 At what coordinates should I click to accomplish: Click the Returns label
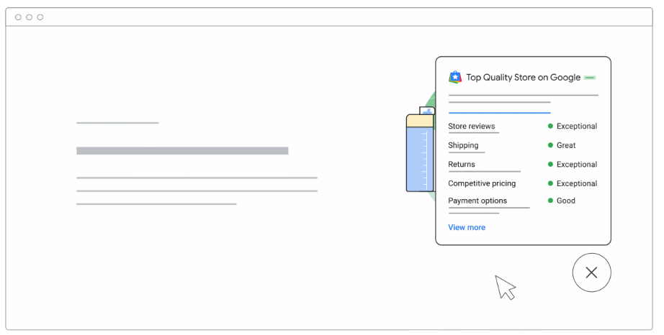(462, 164)
